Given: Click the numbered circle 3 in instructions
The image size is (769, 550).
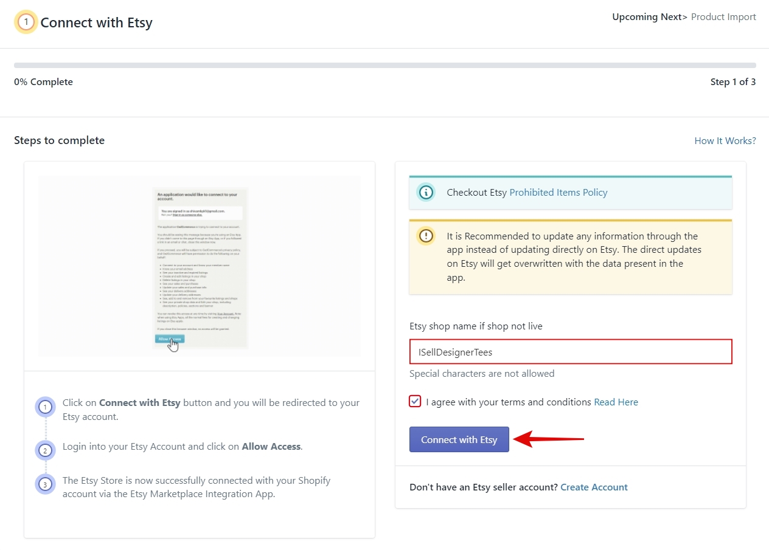Looking at the screenshot, I should pyautogui.click(x=46, y=484).
